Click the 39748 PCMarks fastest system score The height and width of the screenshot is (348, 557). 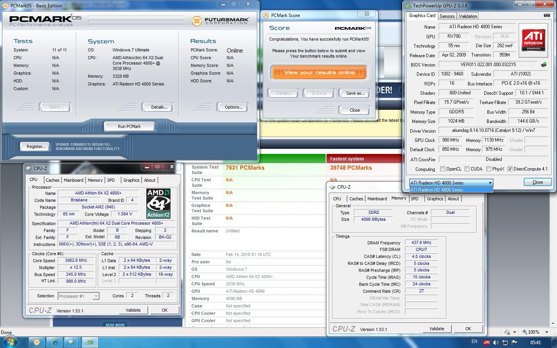coord(351,168)
